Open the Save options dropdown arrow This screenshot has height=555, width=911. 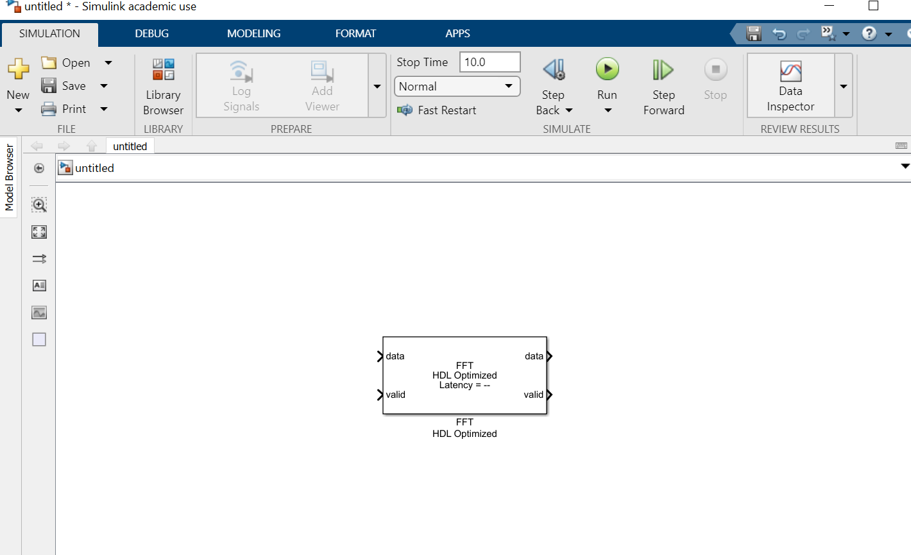[104, 86]
